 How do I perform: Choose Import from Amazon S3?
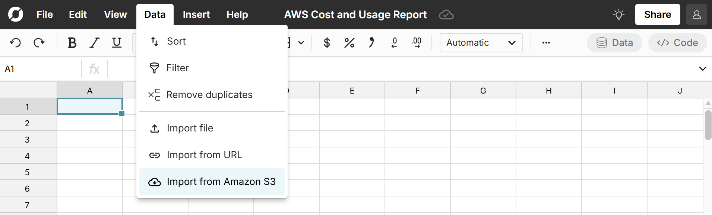click(212, 182)
